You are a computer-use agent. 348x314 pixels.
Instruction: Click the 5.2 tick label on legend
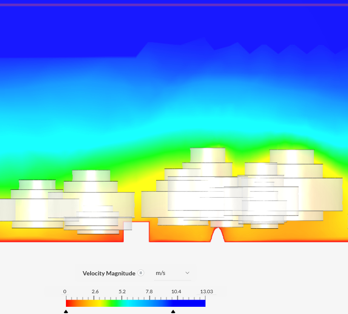click(x=122, y=292)
